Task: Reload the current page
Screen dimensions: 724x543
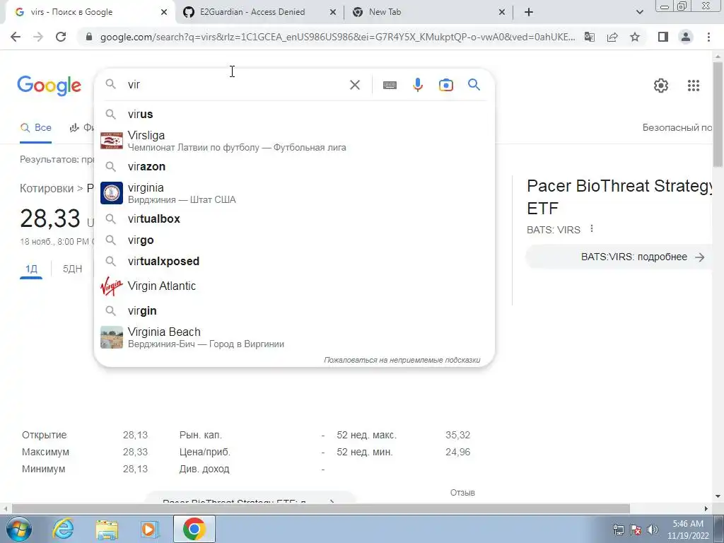Action: pyautogui.click(x=61, y=37)
